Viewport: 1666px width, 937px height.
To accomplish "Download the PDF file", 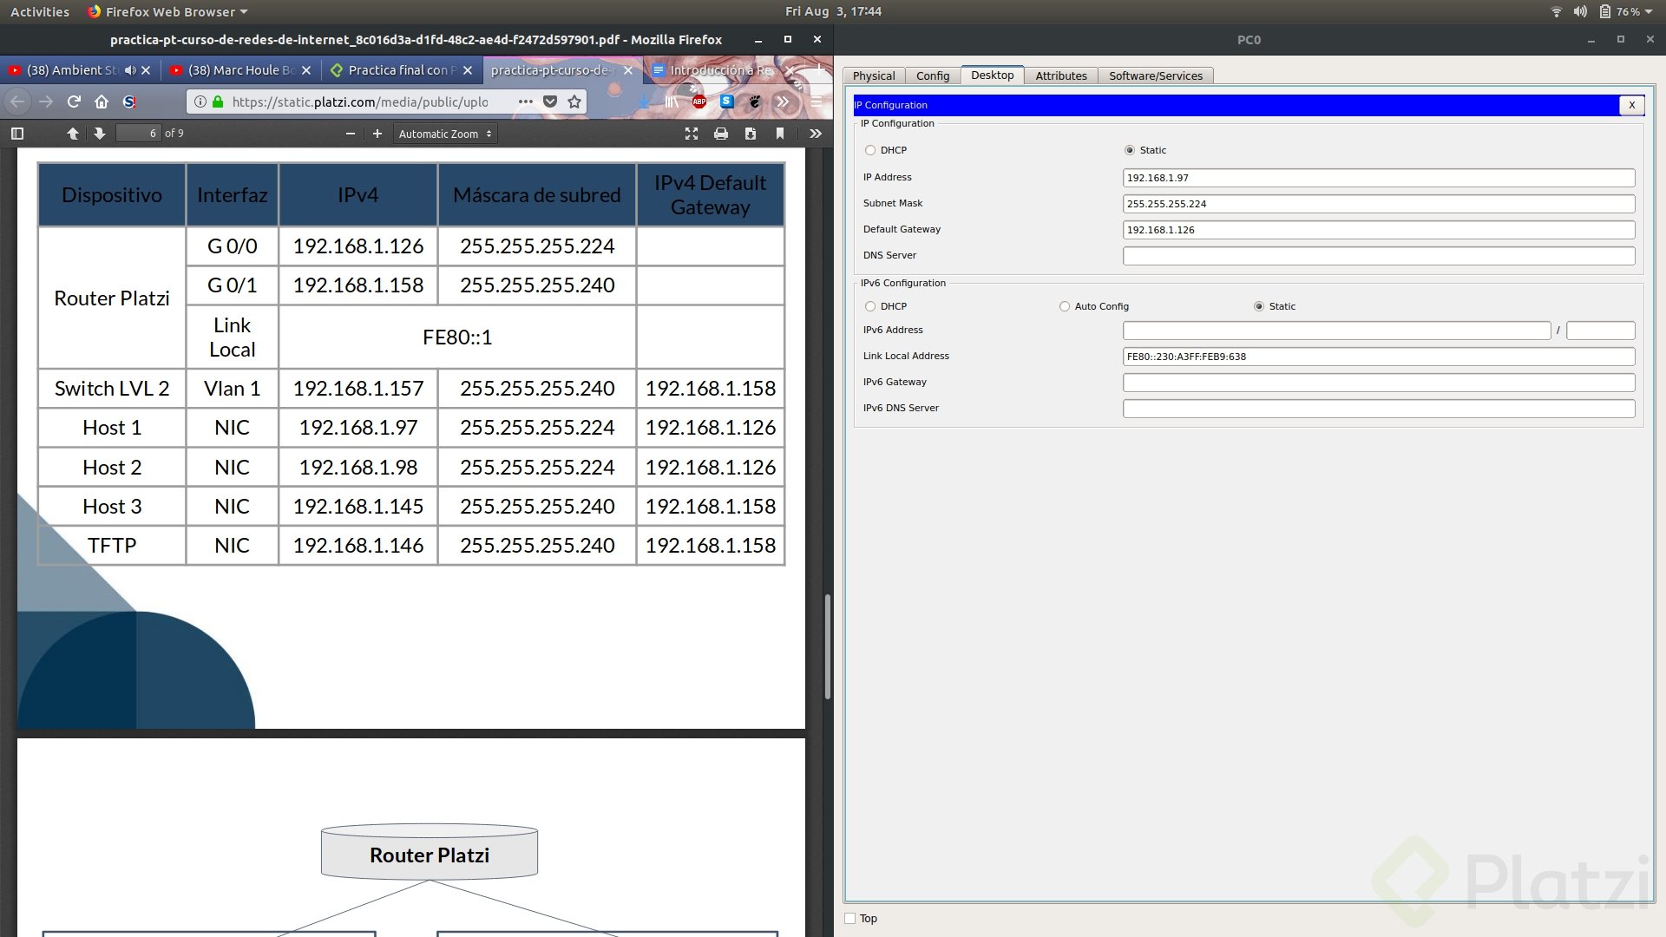I will click(x=751, y=134).
